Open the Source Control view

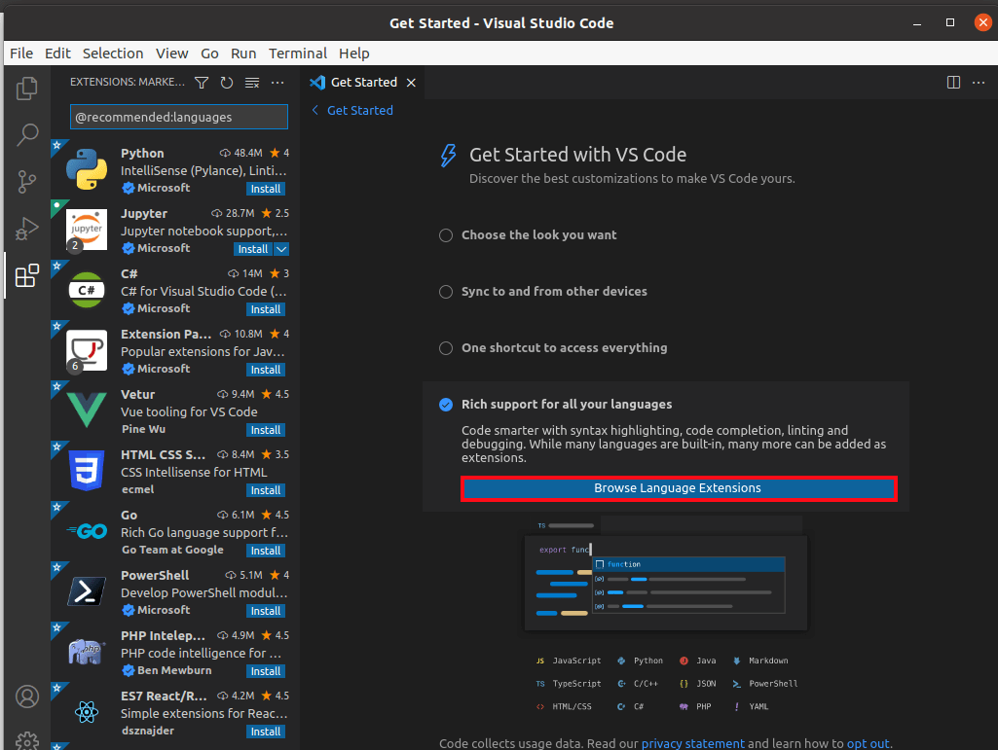click(26, 182)
